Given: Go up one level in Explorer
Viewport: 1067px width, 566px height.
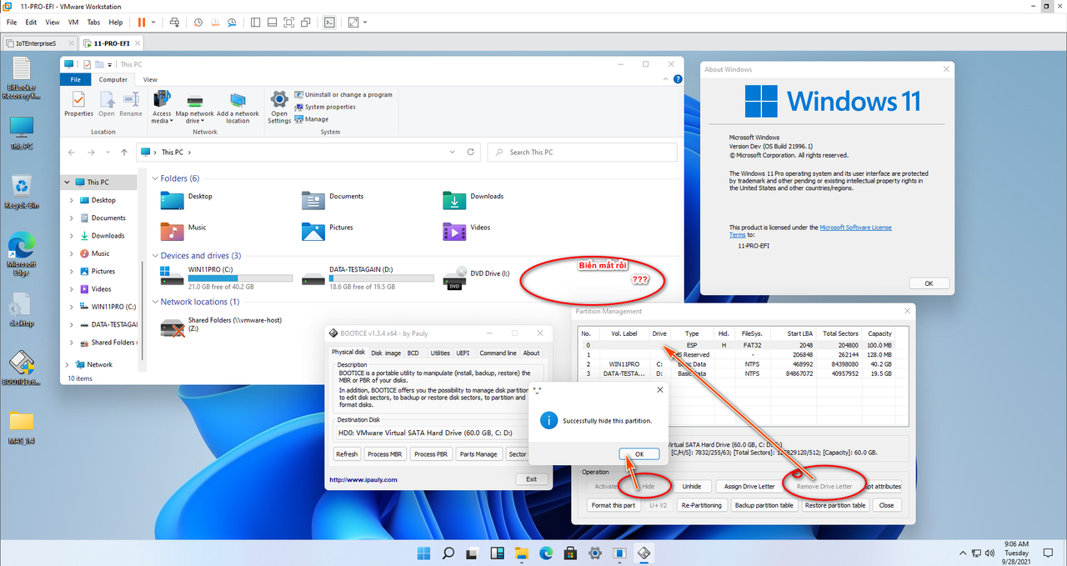Looking at the screenshot, I should [124, 153].
